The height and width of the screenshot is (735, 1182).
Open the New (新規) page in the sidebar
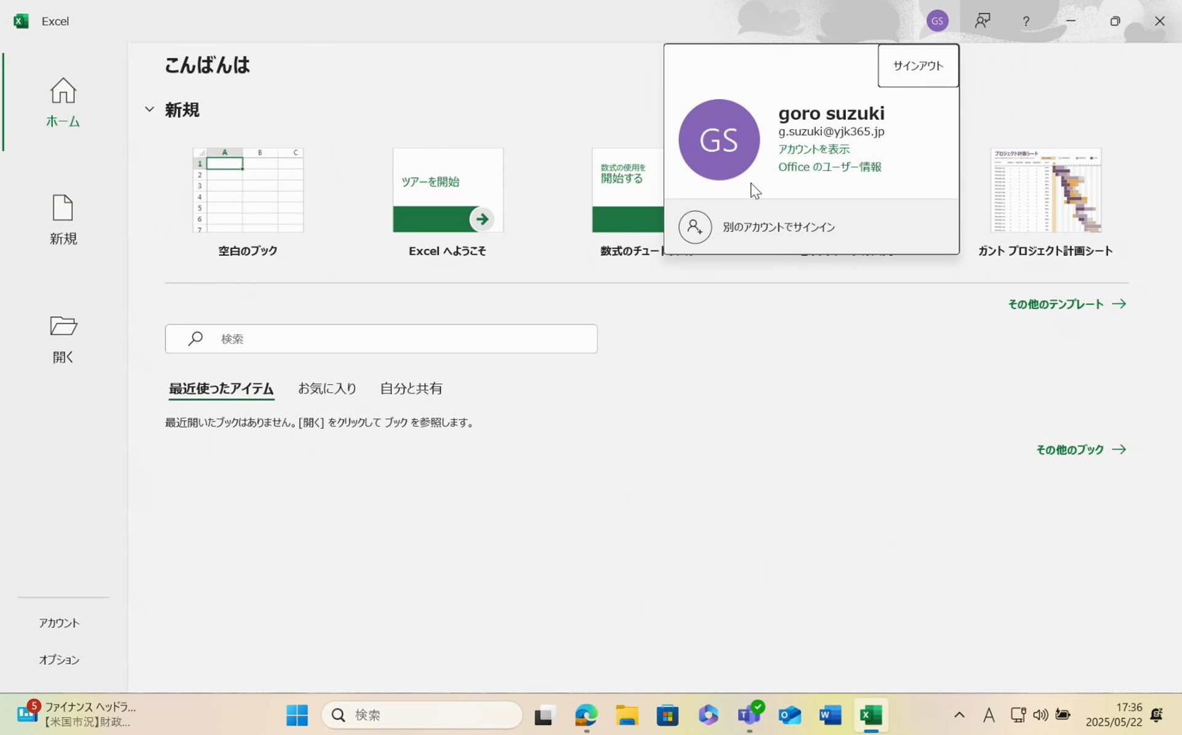coord(63,220)
